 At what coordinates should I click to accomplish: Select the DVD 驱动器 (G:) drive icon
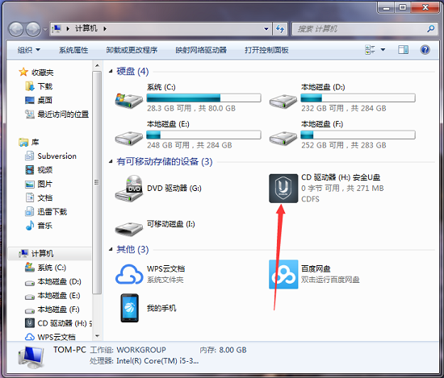(x=129, y=188)
